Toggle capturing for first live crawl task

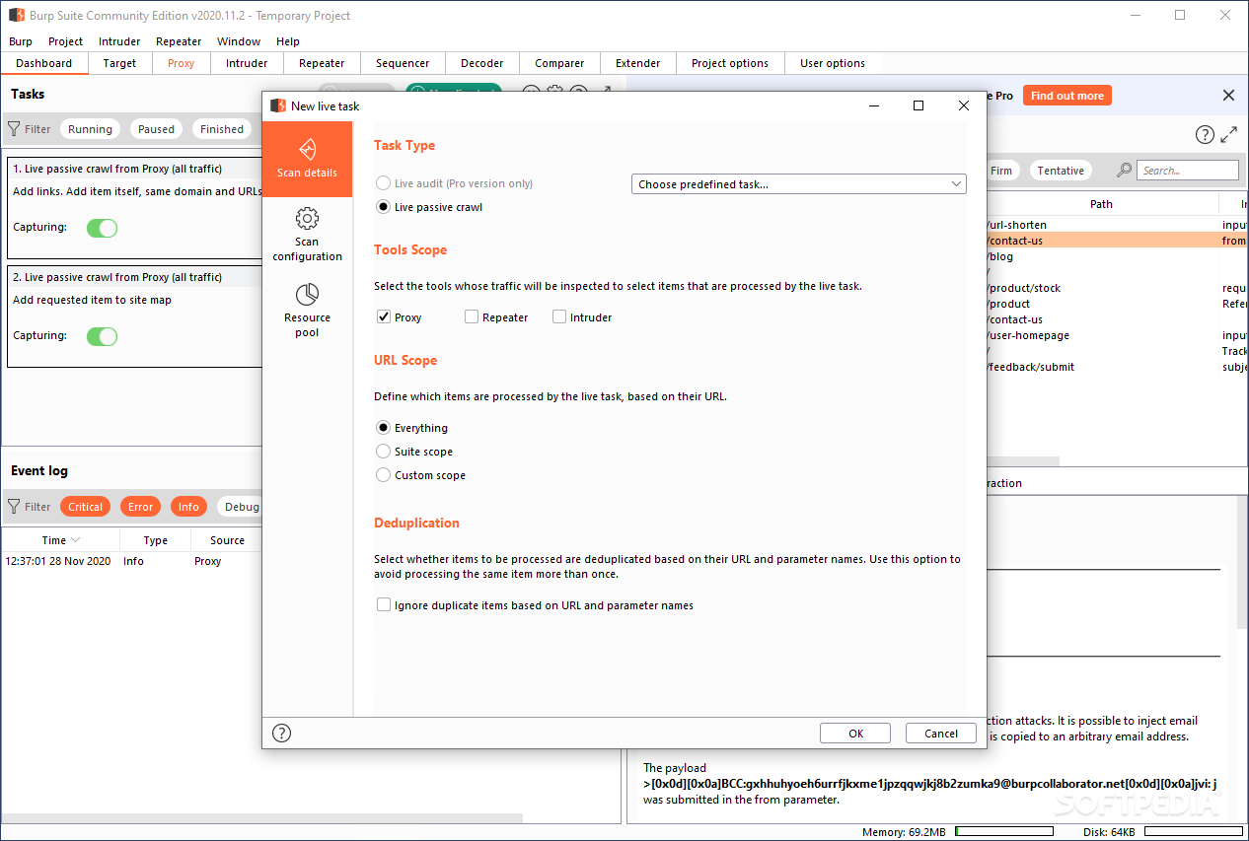click(102, 228)
